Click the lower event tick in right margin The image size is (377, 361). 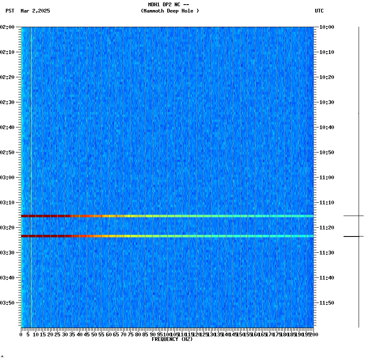(x=353, y=236)
